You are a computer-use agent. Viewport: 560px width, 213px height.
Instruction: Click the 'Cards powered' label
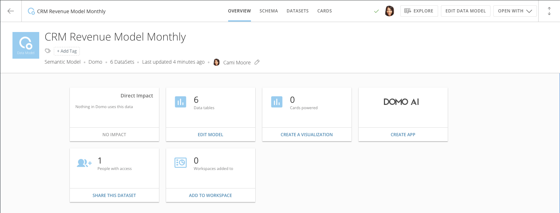304,108
